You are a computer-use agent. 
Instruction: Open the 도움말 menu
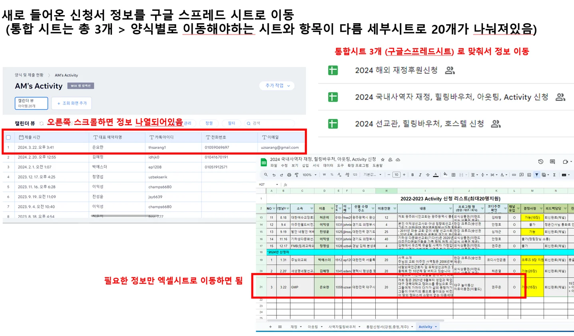tap(377, 165)
